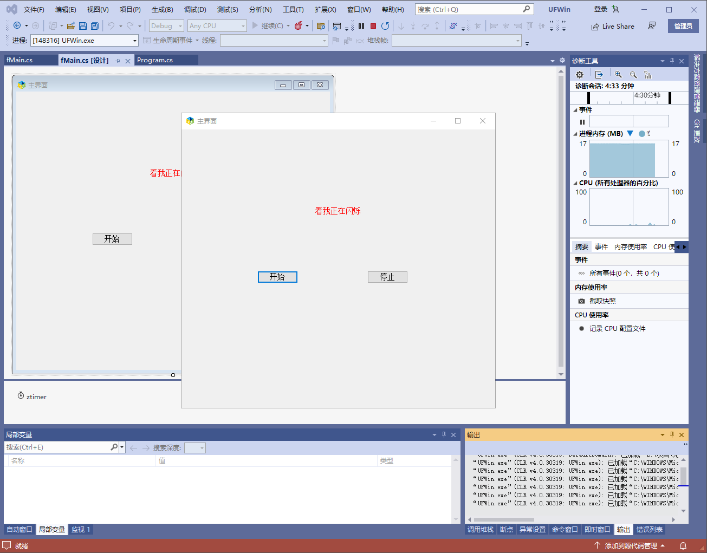This screenshot has width=707, height=553.
Task: Select the 开始 button in the designer
Action: (112, 239)
